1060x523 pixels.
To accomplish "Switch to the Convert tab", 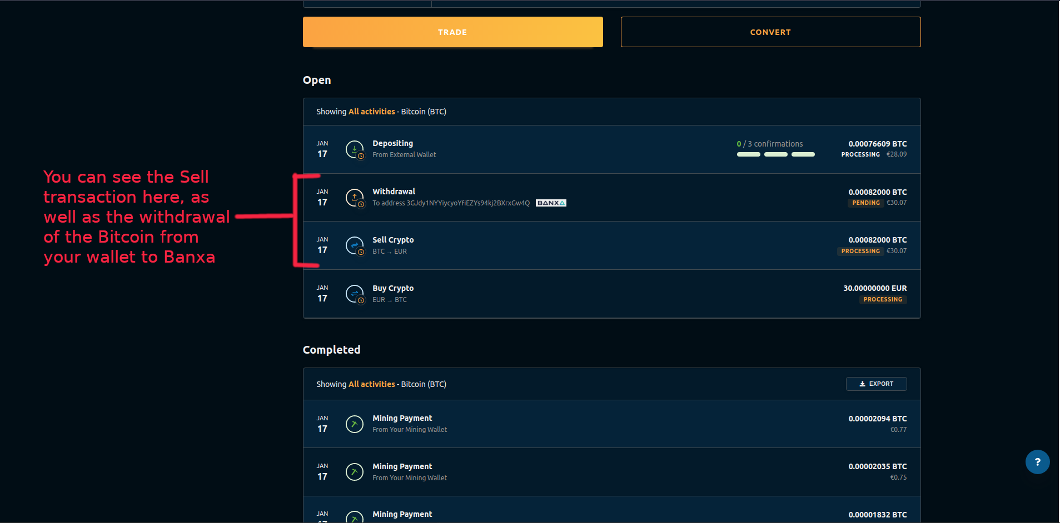I will point(770,32).
